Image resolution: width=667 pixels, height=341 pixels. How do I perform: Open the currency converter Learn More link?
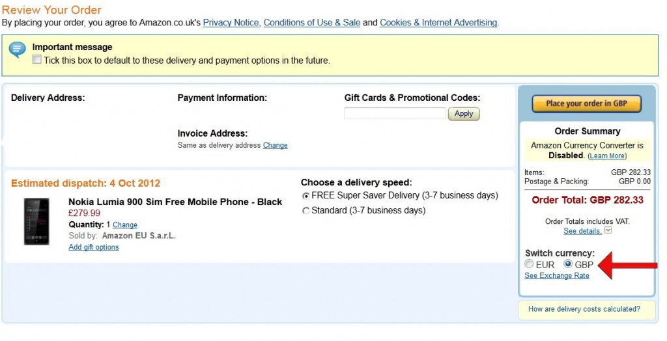[606, 156]
